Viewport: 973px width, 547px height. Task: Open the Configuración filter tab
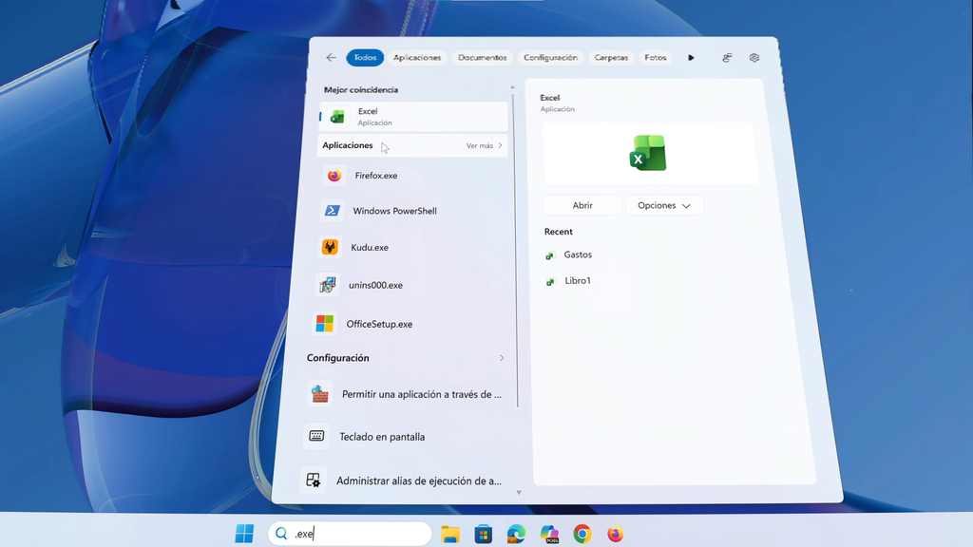pos(550,58)
